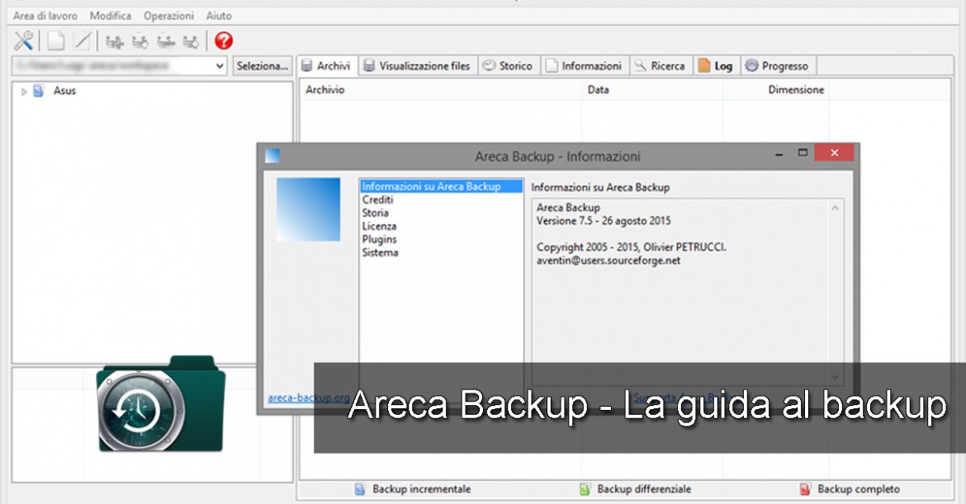Click the Versione 7.5 - 26 agosto 2015 text
Viewport: 966px width, 504px height.
pyautogui.click(x=604, y=221)
